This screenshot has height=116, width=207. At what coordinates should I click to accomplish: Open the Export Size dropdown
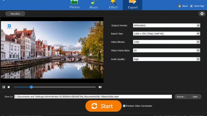coord(198,34)
